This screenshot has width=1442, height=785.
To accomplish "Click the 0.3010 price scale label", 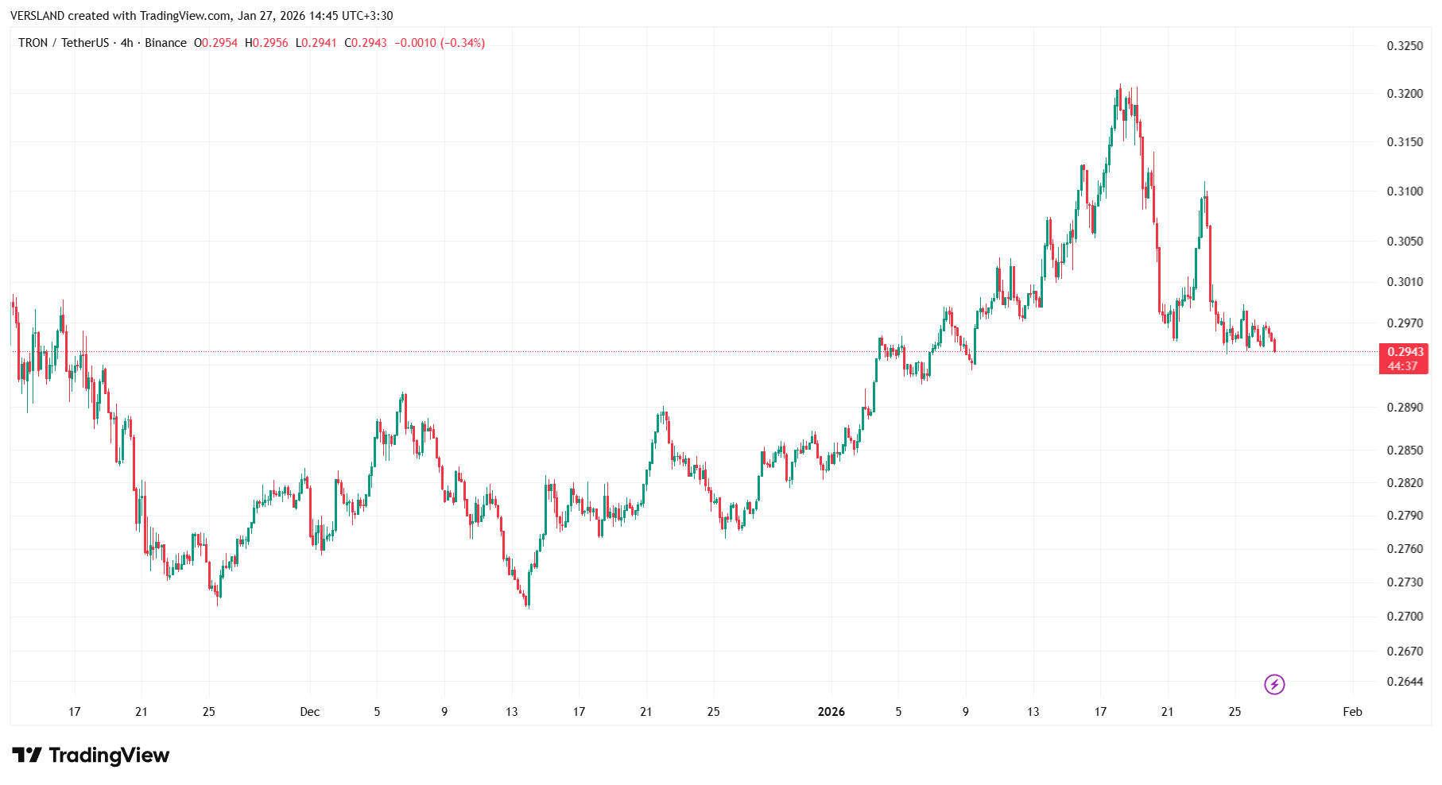I will coord(1405,282).
